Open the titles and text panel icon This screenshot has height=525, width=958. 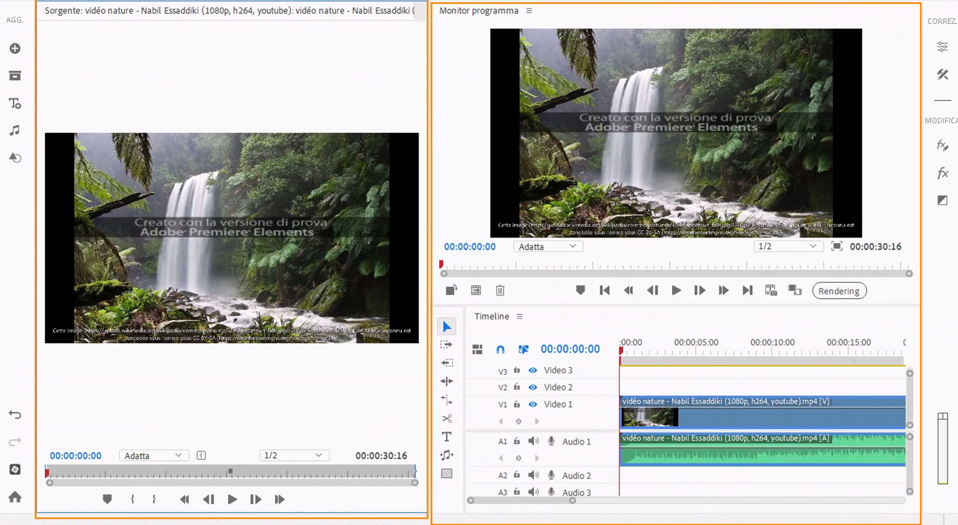tap(15, 103)
